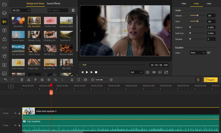Viewport: 221px width, 133px height.
Task: Take a snapshot of the preview
Action: pos(148,72)
